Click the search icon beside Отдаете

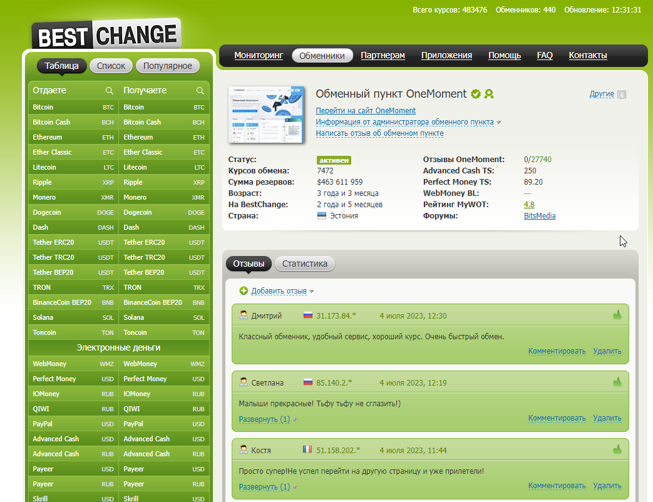(109, 91)
